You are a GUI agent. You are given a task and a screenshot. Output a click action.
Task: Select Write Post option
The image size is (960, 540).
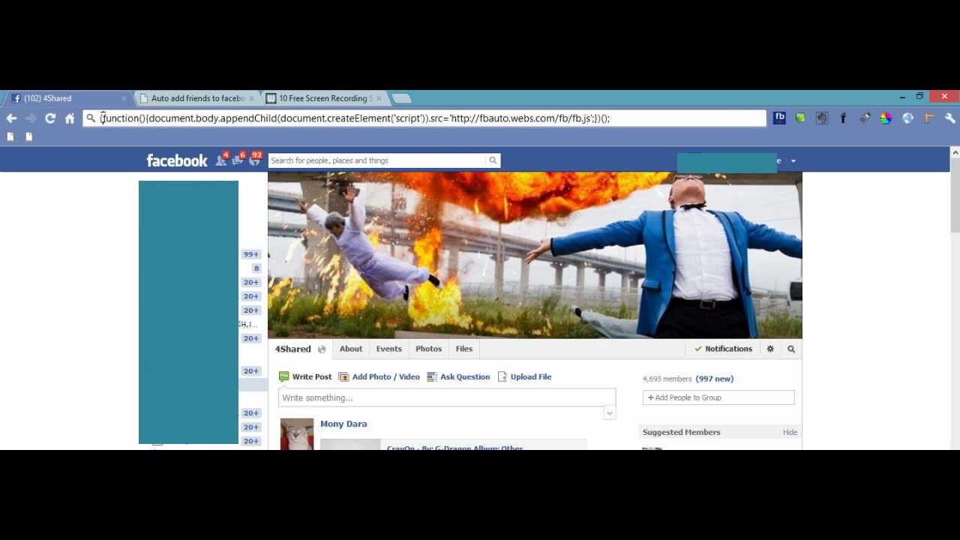(x=305, y=376)
